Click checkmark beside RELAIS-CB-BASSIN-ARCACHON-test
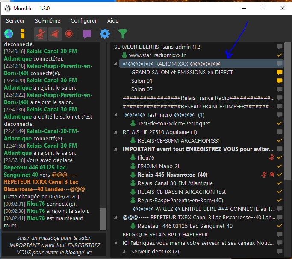This screenshot has height=259, width=292. 279,192
